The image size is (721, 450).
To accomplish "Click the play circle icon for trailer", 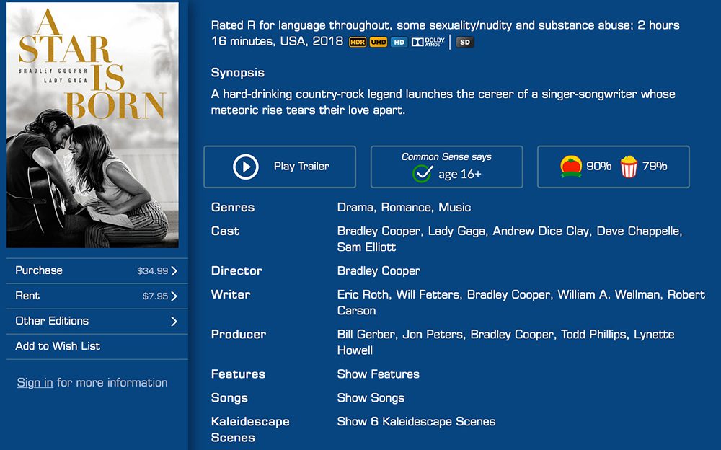I will [x=246, y=167].
